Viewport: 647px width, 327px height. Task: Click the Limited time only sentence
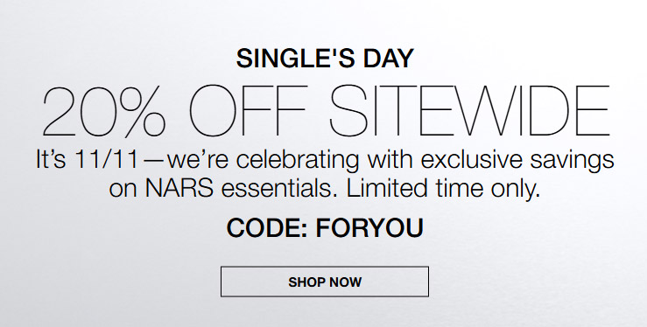443,190
